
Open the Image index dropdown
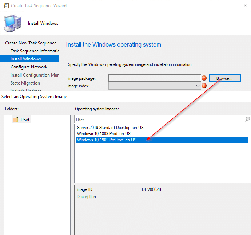click(155, 86)
